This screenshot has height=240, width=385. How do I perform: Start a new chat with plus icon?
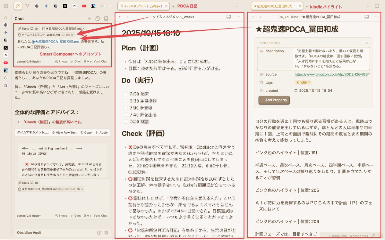pos(89,19)
